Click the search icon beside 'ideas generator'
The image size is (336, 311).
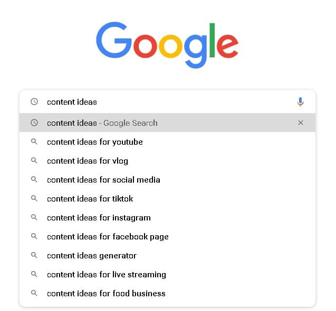pyautogui.click(x=34, y=255)
